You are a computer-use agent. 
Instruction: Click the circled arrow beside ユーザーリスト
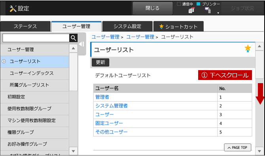pyautogui.click(x=4, y=61)
